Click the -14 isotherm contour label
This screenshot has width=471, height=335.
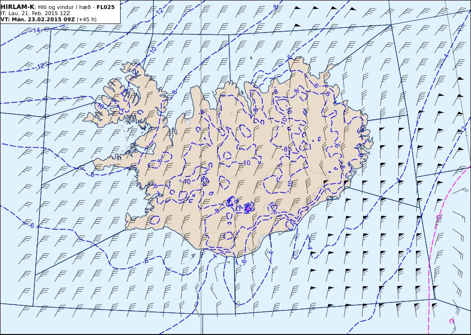click(36, 30)
